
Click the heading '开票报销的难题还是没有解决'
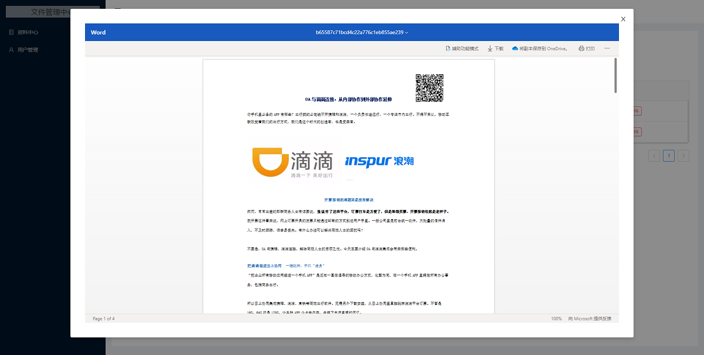tap(349, 200)
